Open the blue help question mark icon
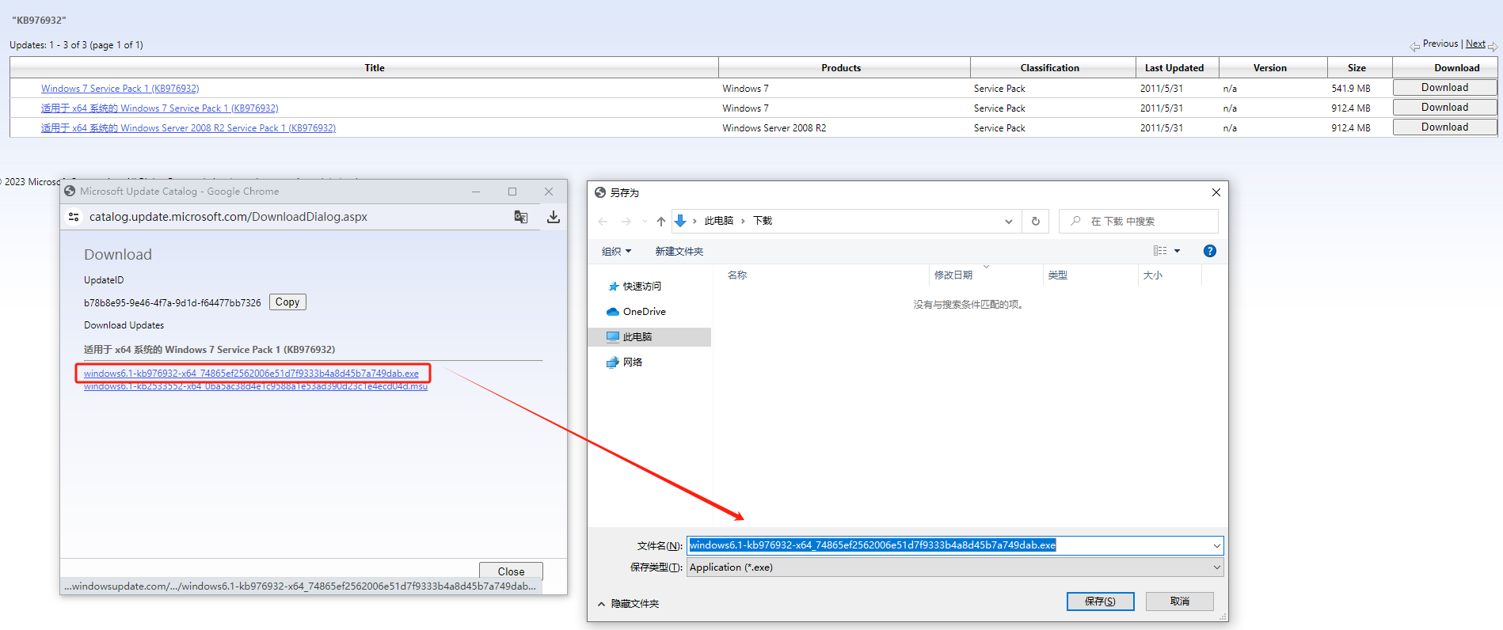This screenshot has height=630, width=1503. pos(1209,251)
